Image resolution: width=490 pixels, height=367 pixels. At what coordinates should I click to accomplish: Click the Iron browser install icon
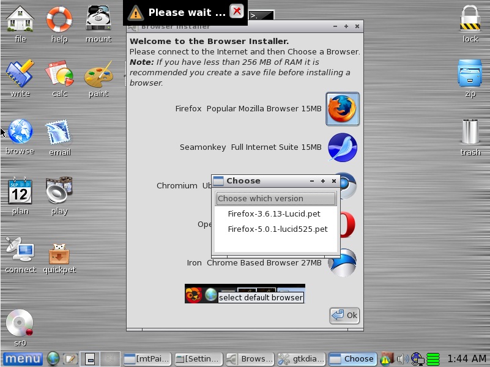[343, 263]
